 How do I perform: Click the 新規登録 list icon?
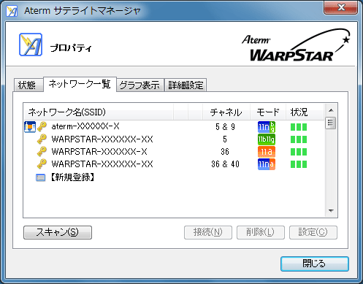click(x=40, y=177)
